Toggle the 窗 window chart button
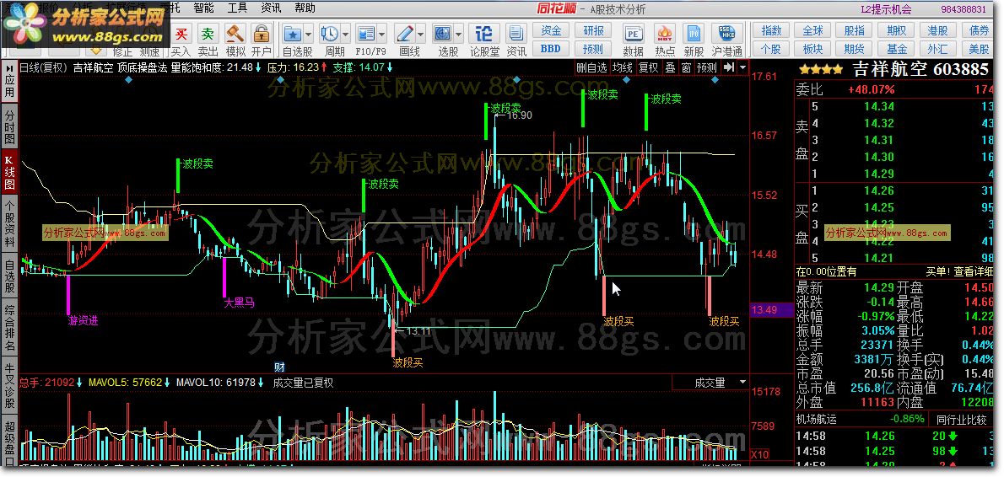1004x477 pixels. [x=686, y=67]
